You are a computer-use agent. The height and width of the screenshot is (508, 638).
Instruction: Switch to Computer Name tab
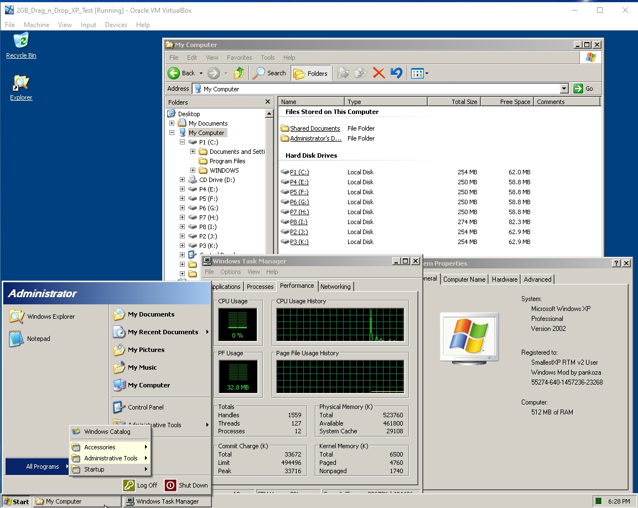point(464,279)
